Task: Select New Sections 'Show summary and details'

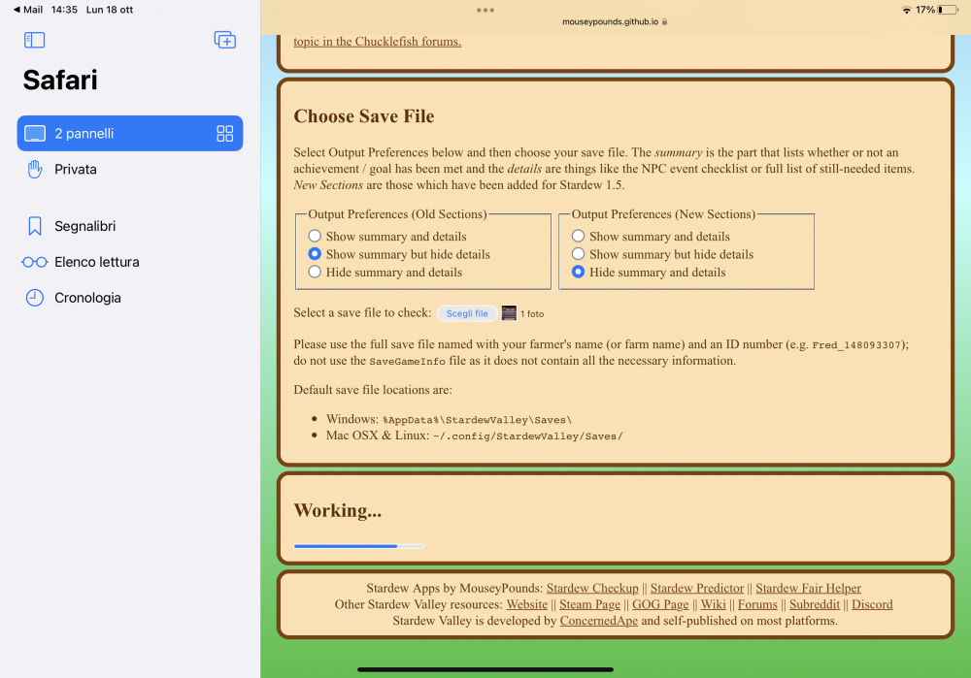Action: (579, 237)
